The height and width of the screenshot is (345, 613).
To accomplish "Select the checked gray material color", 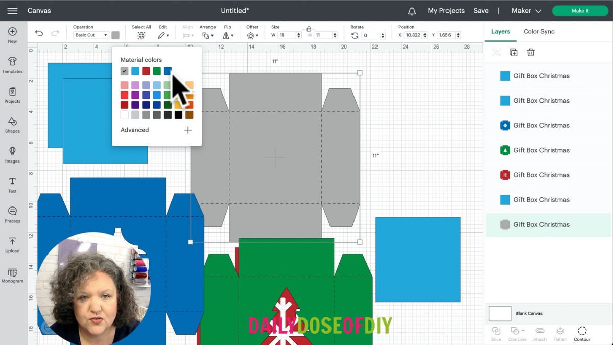I will (124, 71).
